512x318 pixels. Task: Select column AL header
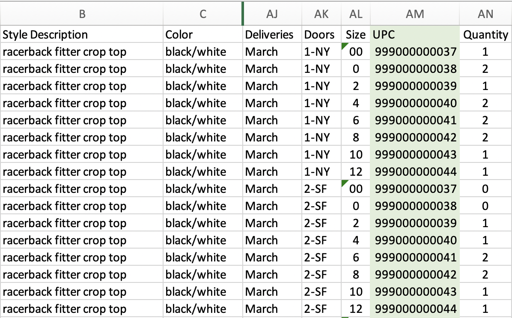(x=356, y=14)
